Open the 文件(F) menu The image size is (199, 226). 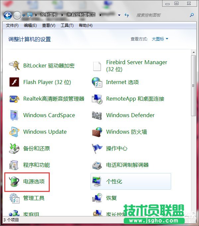(12, 25)
